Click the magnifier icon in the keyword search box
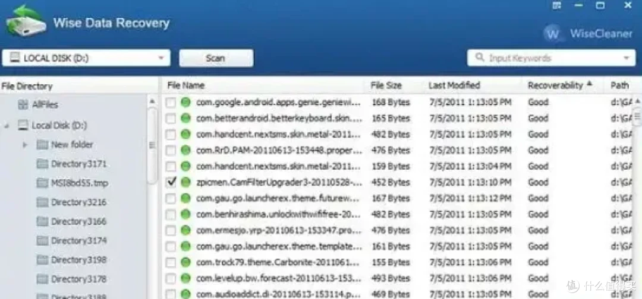642x299 pixels. 480,58
